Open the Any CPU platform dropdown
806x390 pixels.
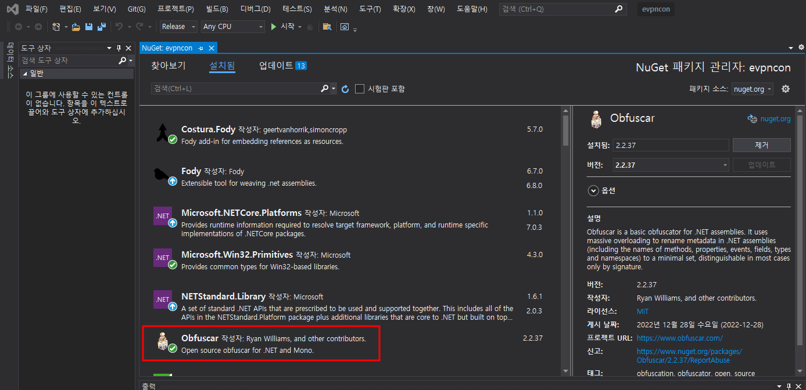point(233,27)
